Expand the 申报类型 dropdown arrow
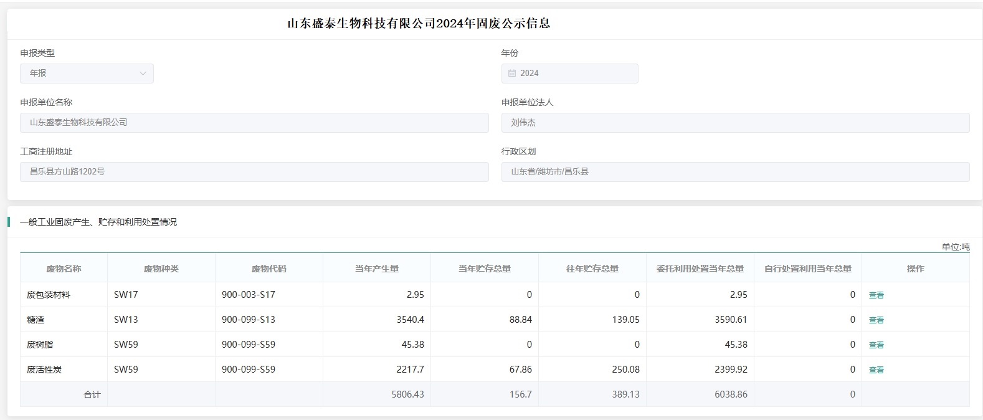 143,74
